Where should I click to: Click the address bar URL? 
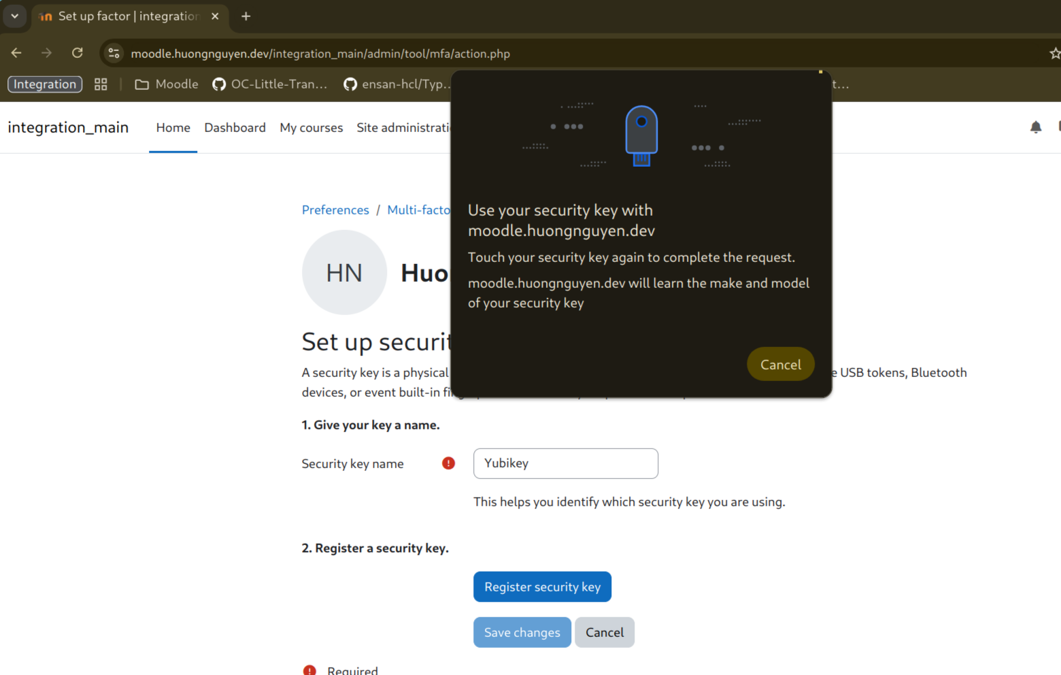tap(320, 54)
